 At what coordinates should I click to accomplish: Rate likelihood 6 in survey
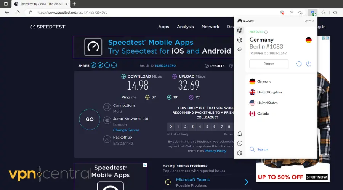(214, 127)
